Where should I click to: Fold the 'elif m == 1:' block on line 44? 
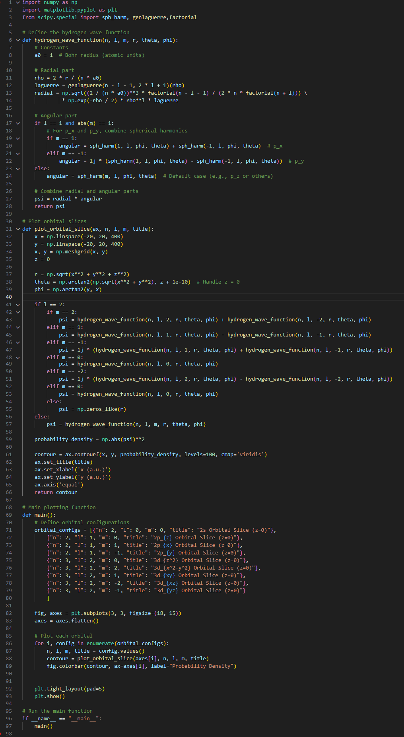(x=18, y=327)
